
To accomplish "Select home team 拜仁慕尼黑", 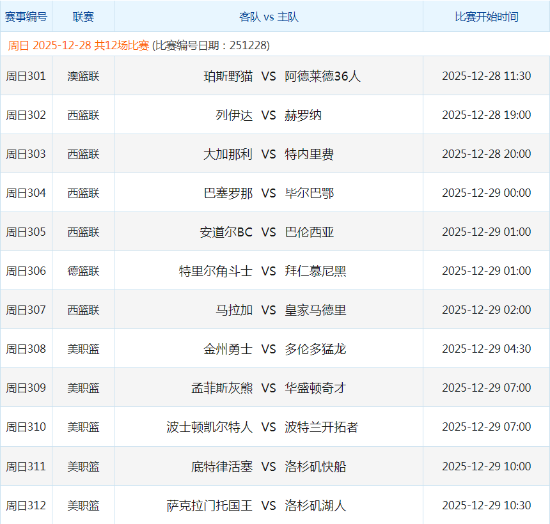I will [x=315, y=270].
